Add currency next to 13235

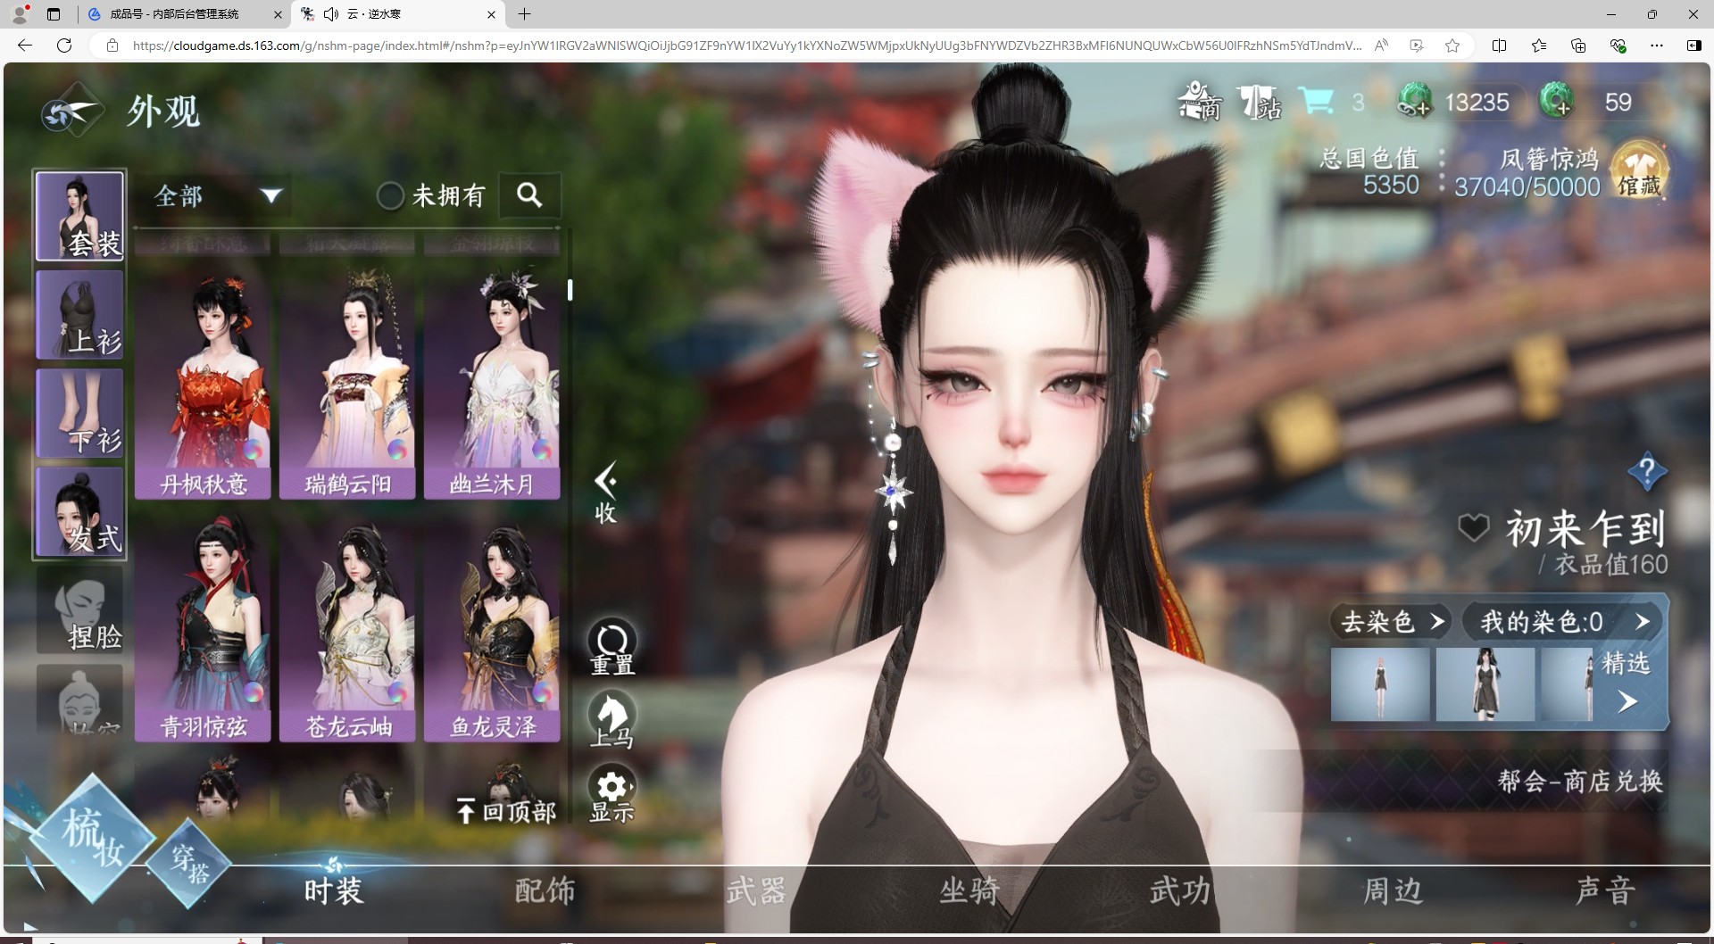coord(1414,101)
